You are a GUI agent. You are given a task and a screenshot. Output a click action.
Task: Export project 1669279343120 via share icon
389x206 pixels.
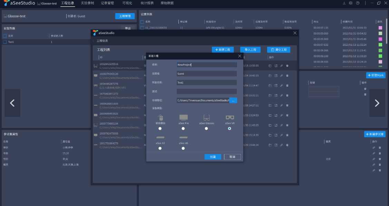click(x=276, y=76)
